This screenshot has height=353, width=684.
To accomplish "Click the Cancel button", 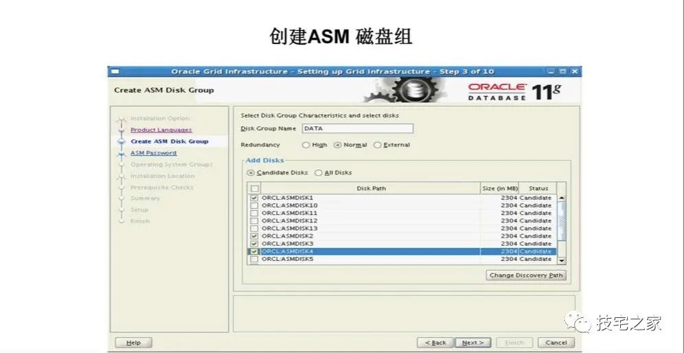I will coord(556,343).
